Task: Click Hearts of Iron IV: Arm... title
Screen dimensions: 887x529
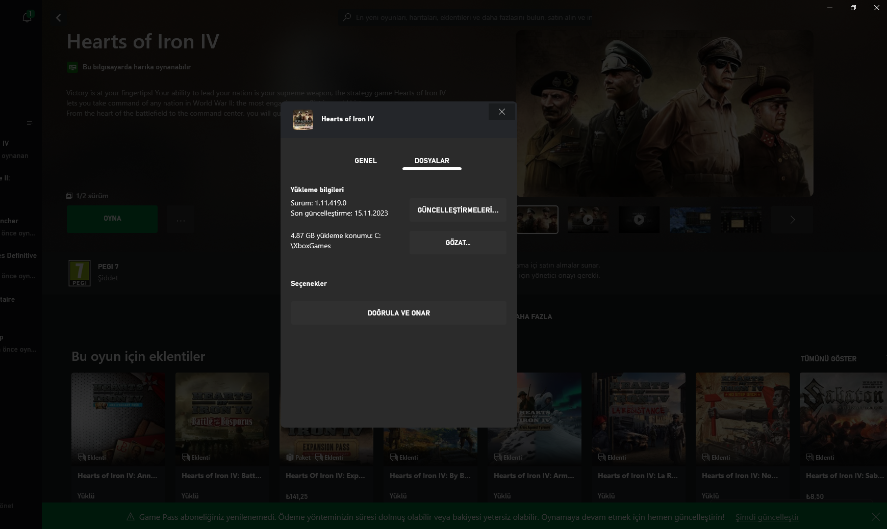Action: click(534, 475)
